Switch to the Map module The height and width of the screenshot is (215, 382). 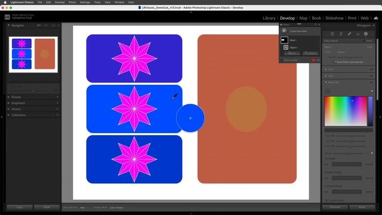pos(303,18)
